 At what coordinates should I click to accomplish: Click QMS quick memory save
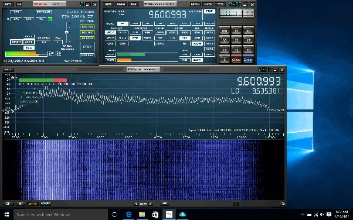pyautogui.click(x=110, y=43)
